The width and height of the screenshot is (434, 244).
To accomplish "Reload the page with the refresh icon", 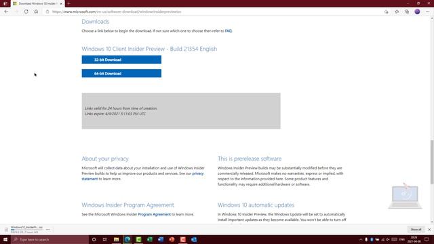I will point(26,12).
